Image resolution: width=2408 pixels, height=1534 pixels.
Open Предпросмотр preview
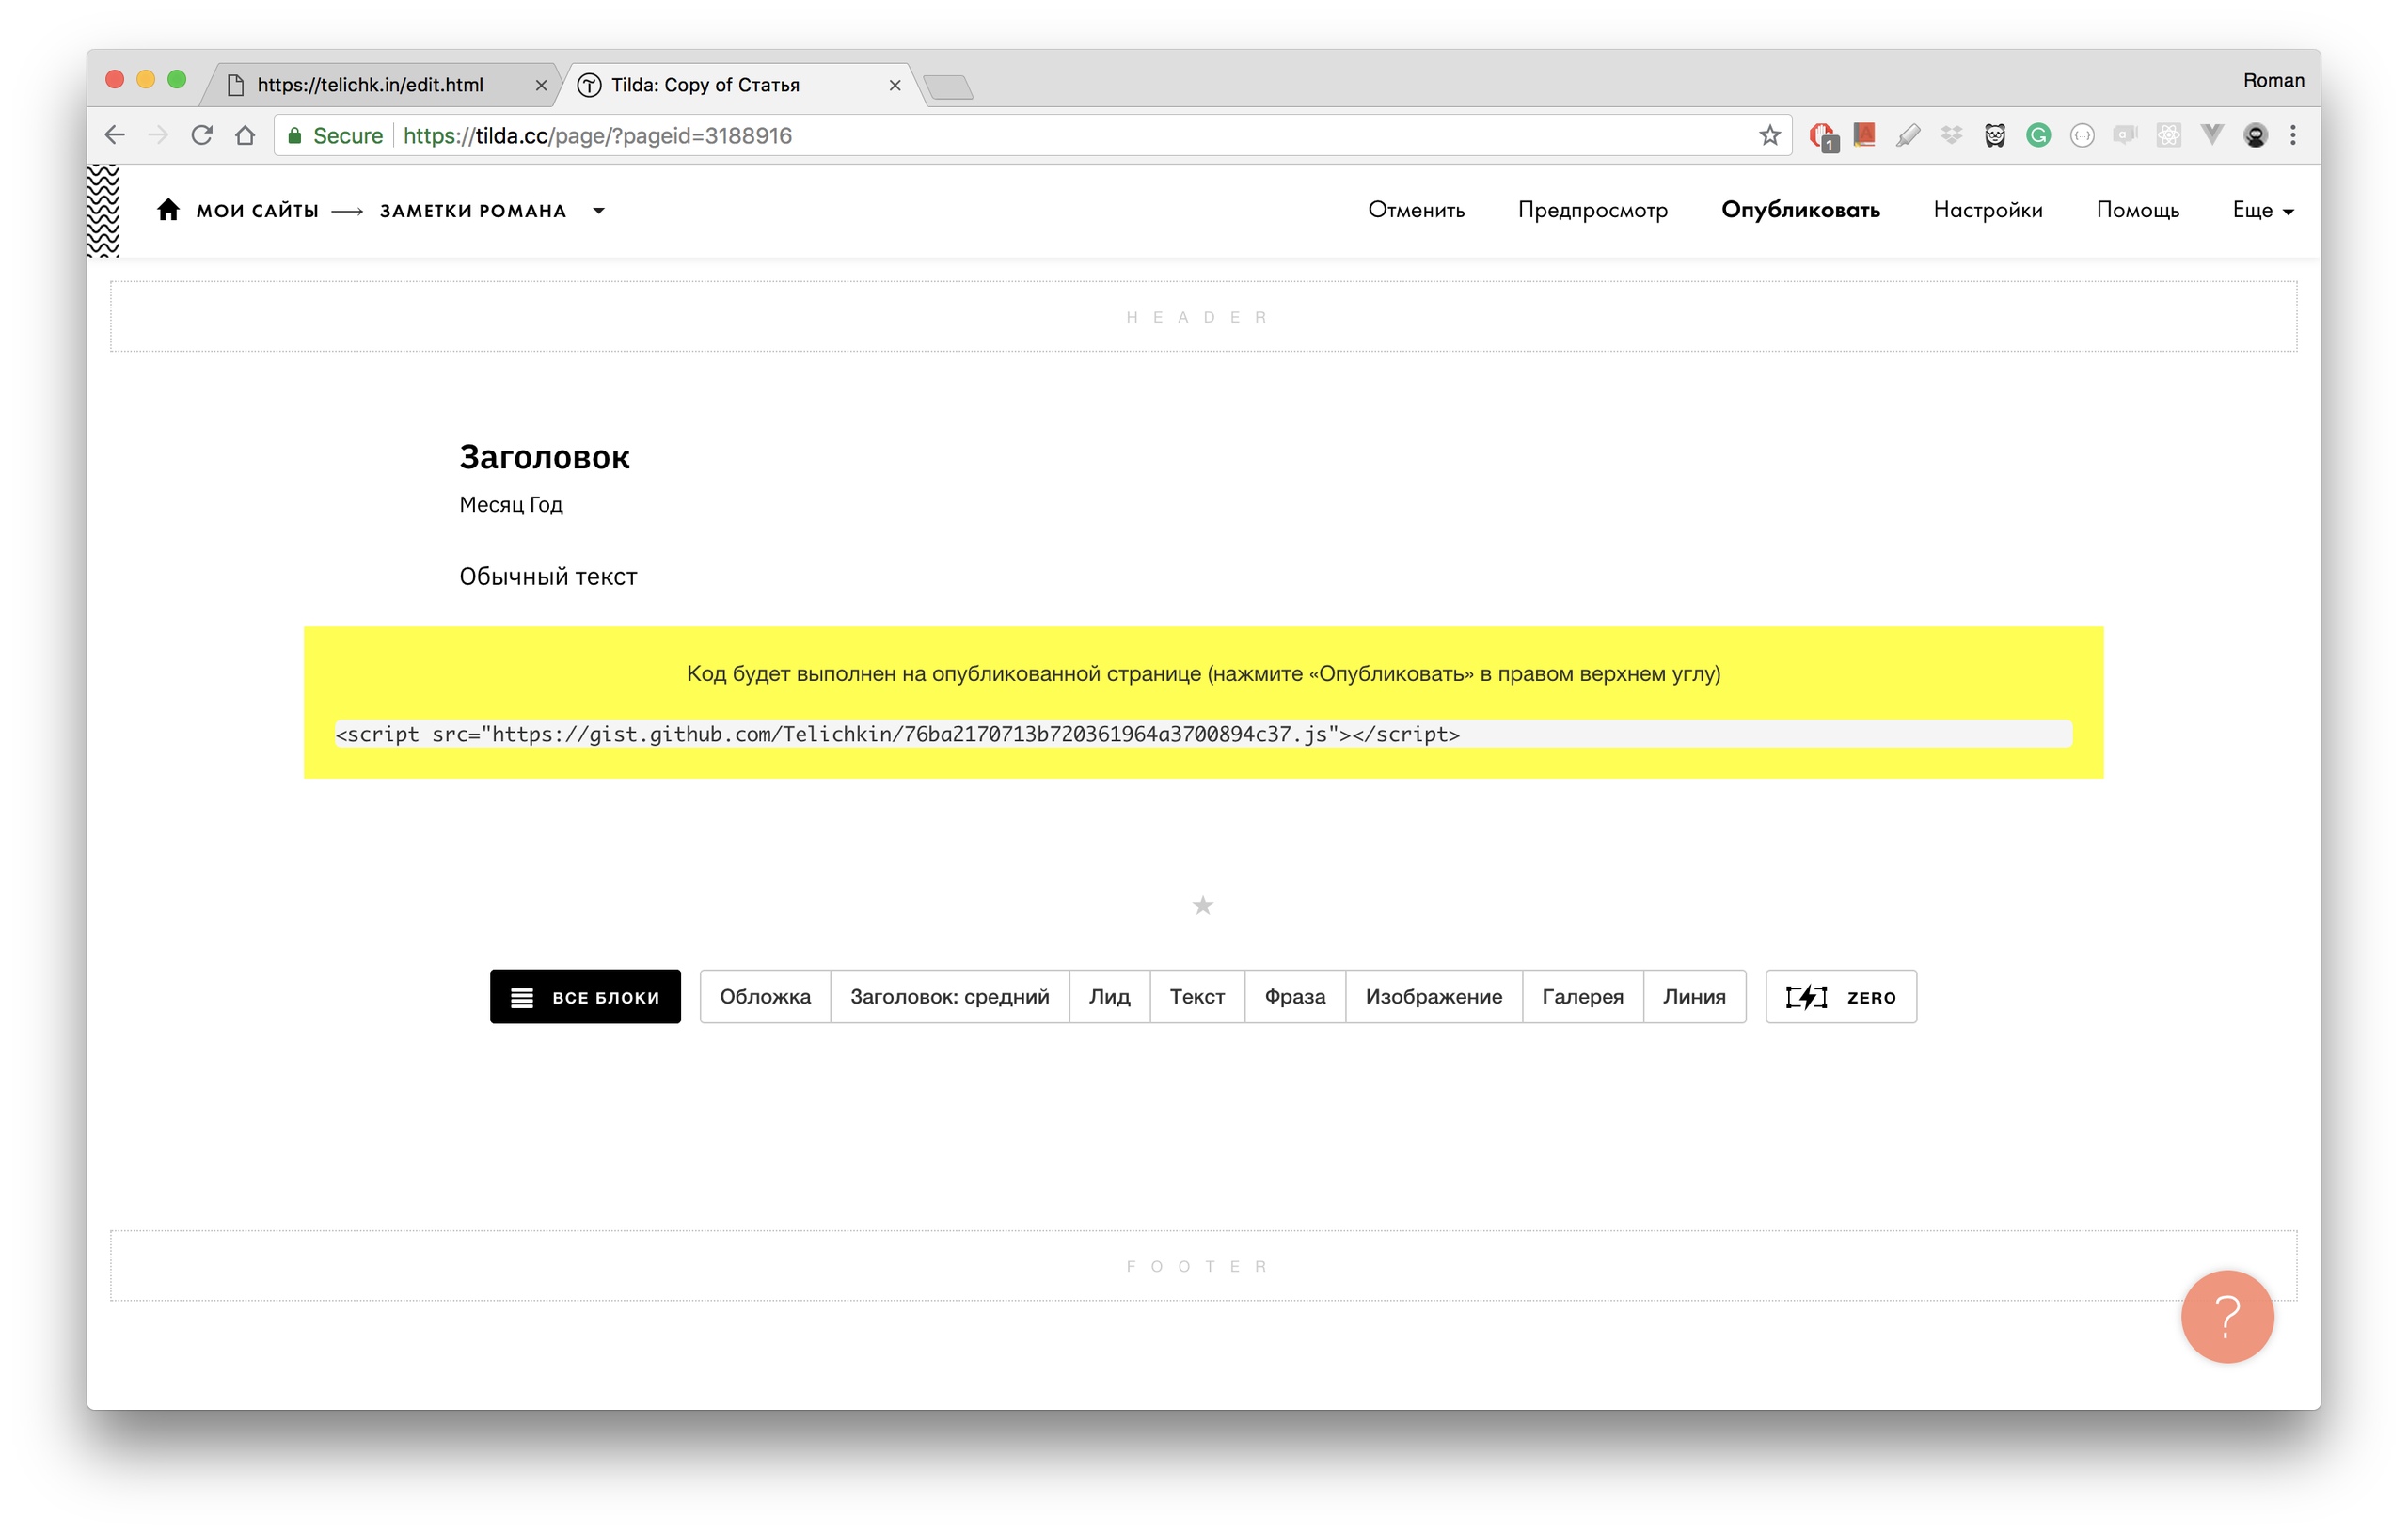point(1593,210)
